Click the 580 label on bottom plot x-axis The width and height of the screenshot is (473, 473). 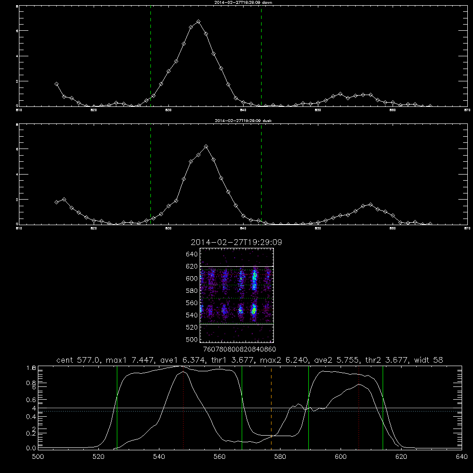(x=280, y=457)
